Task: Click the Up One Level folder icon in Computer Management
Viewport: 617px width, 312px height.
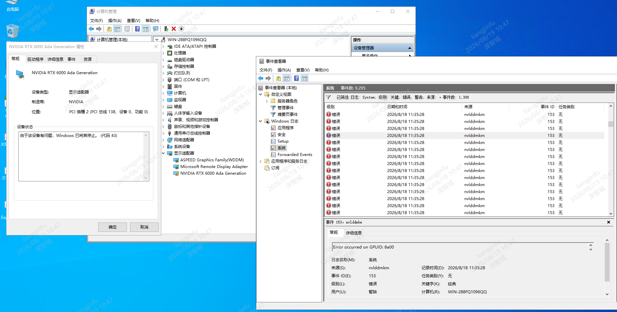Action: coord(109,29)
